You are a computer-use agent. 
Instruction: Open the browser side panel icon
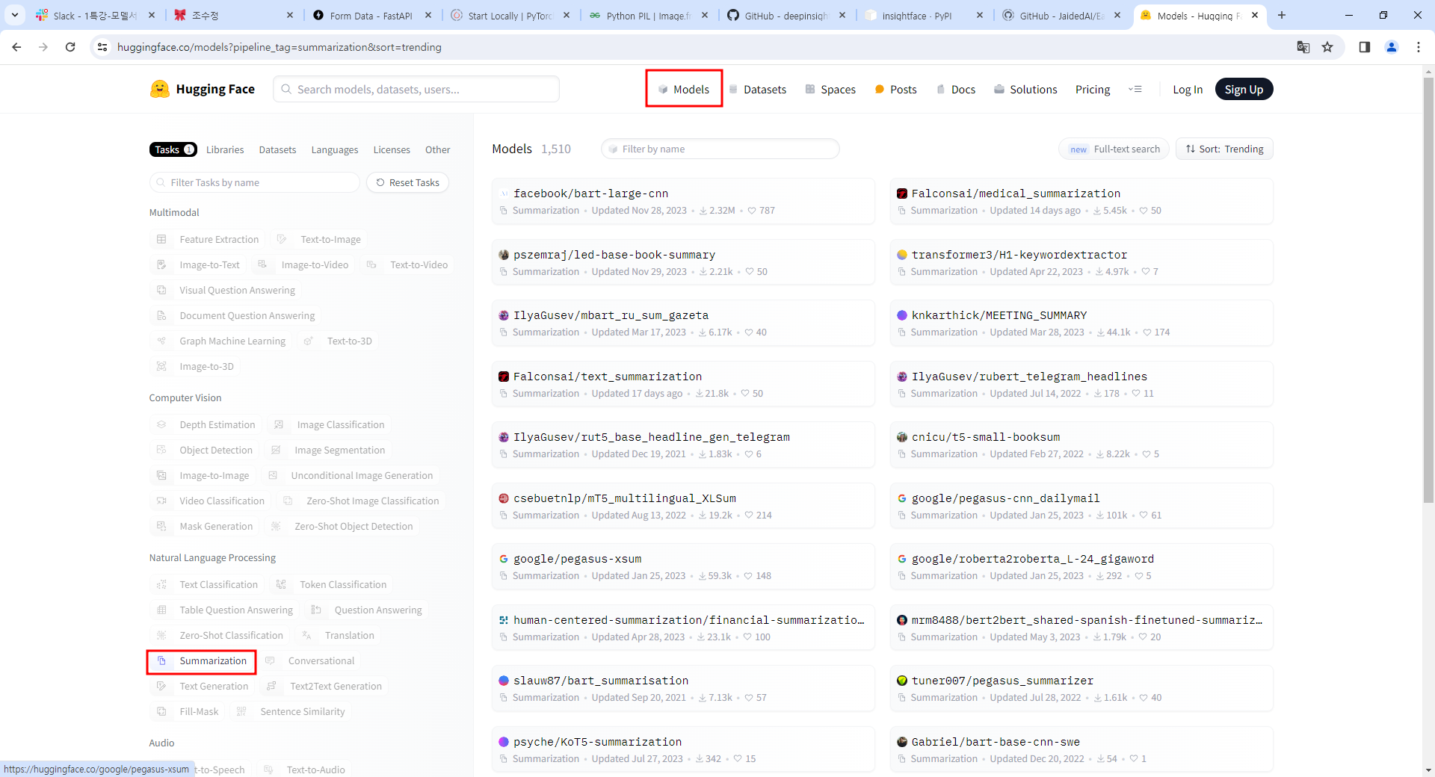[1365, 47]
